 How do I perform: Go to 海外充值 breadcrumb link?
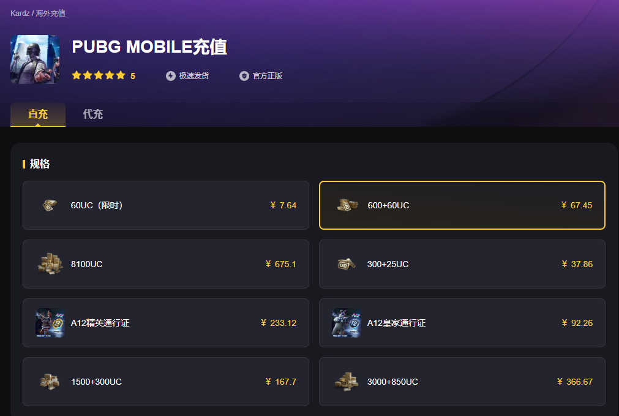point(51,13)
